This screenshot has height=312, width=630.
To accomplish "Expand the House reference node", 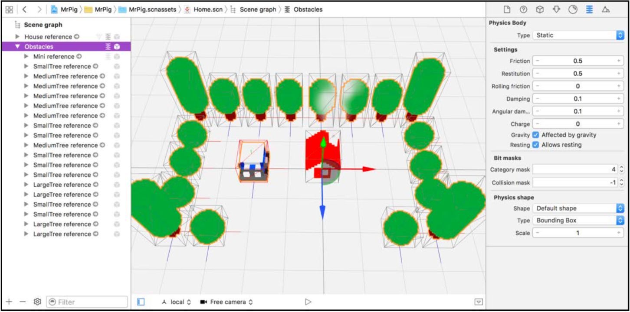I will pyautogui.click(x=17, y=37).
